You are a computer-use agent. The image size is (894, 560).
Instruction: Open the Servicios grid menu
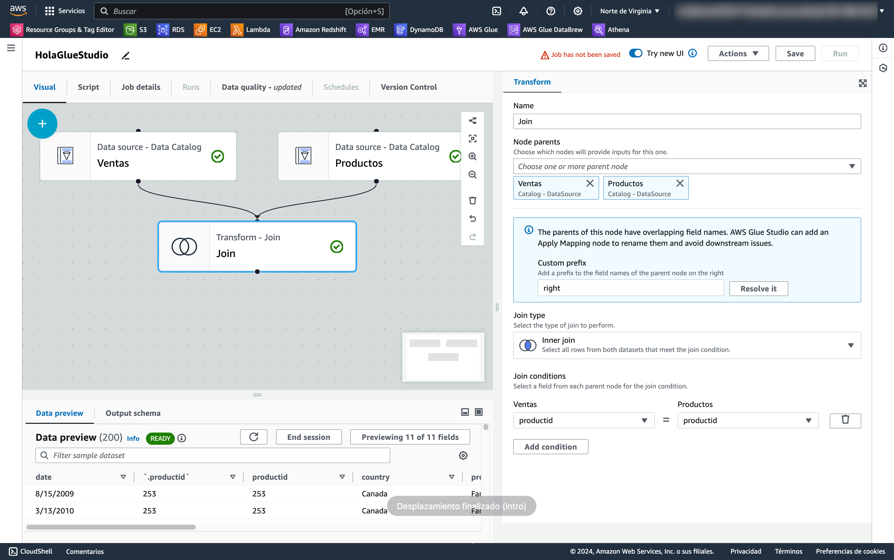tap(65, 11)
